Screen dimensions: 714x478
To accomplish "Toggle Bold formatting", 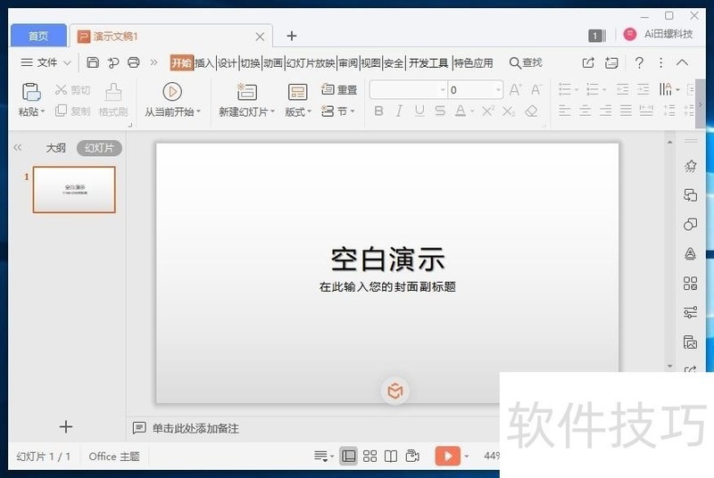I will [x=378, y=111].
